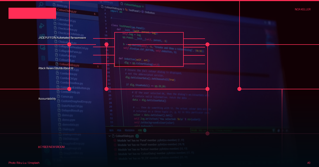
Task: Click the 'class TestPanel(wx.Panel):' code line
Action: coord(128,26)
